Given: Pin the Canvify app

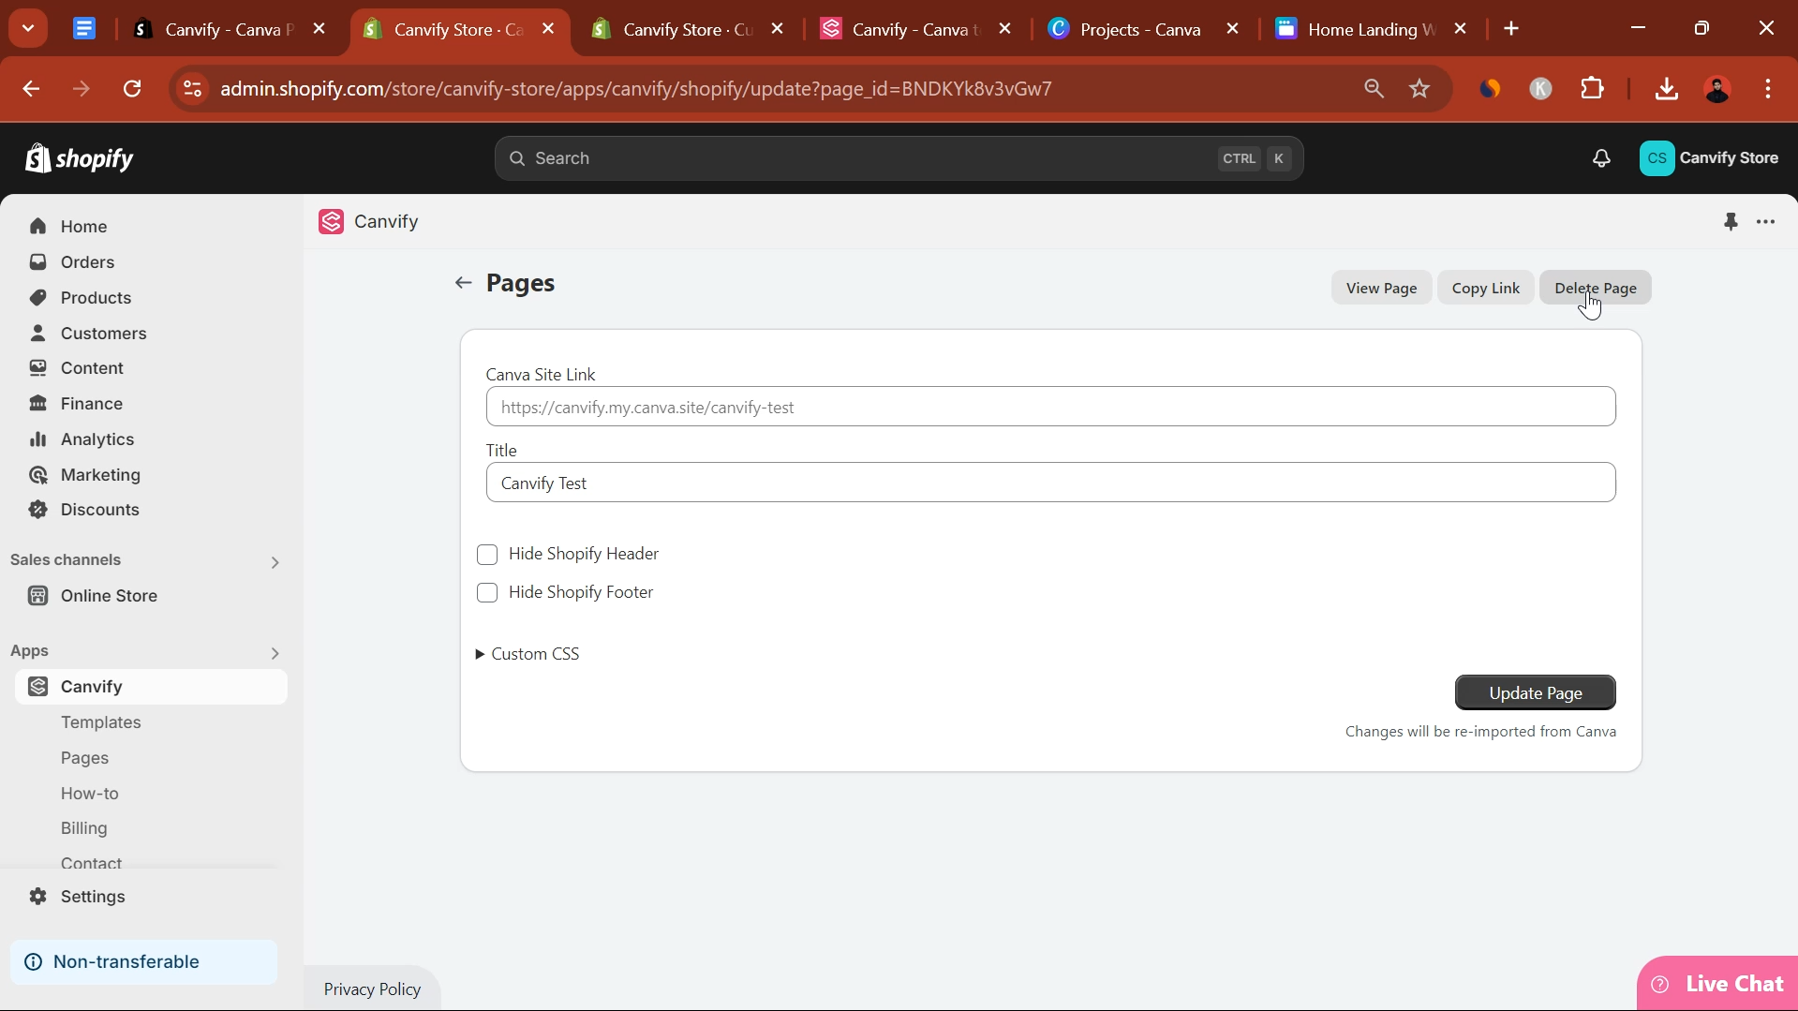Looking at the screenshot, I should [1731, 222].
